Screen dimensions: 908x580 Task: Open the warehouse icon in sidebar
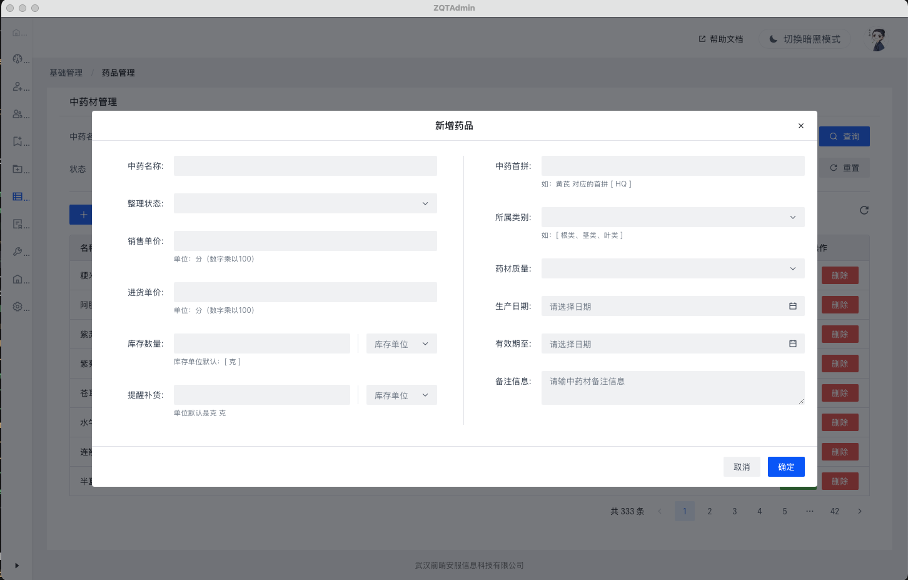click(18, 279)
